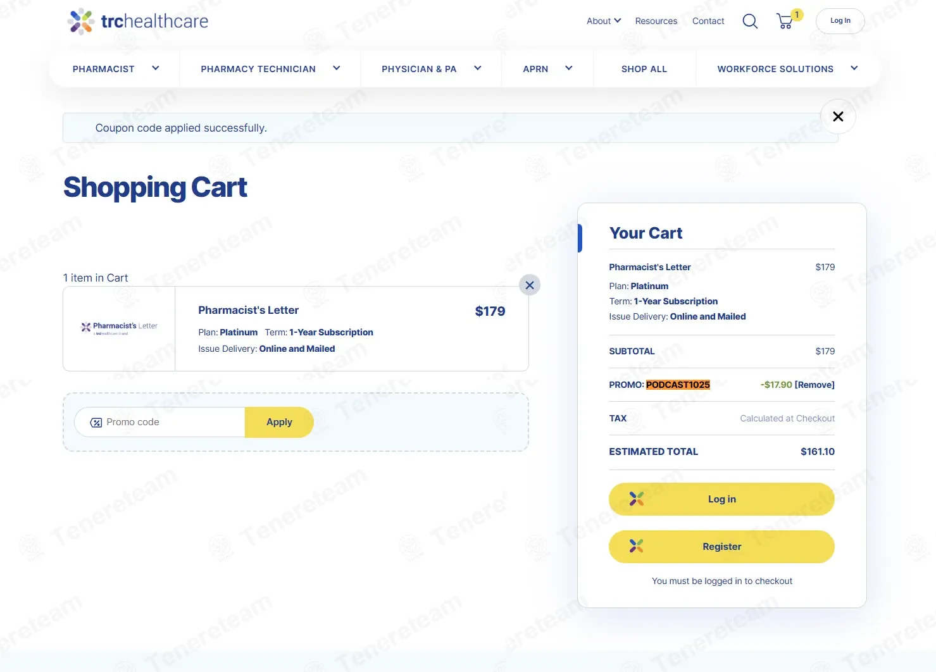Open the Contact link
This screenshot has height=672, width=936.
(708, 21)
